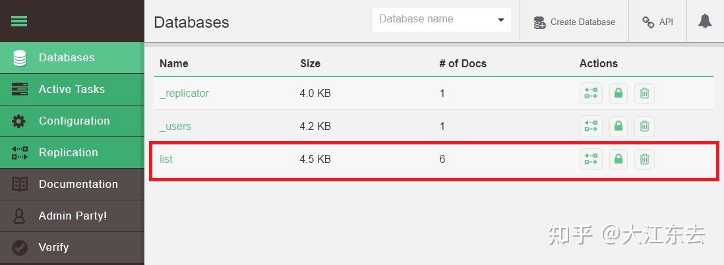Click replicate icon for list database
Viewport: 724px width, 265px height.
point(591,159)
